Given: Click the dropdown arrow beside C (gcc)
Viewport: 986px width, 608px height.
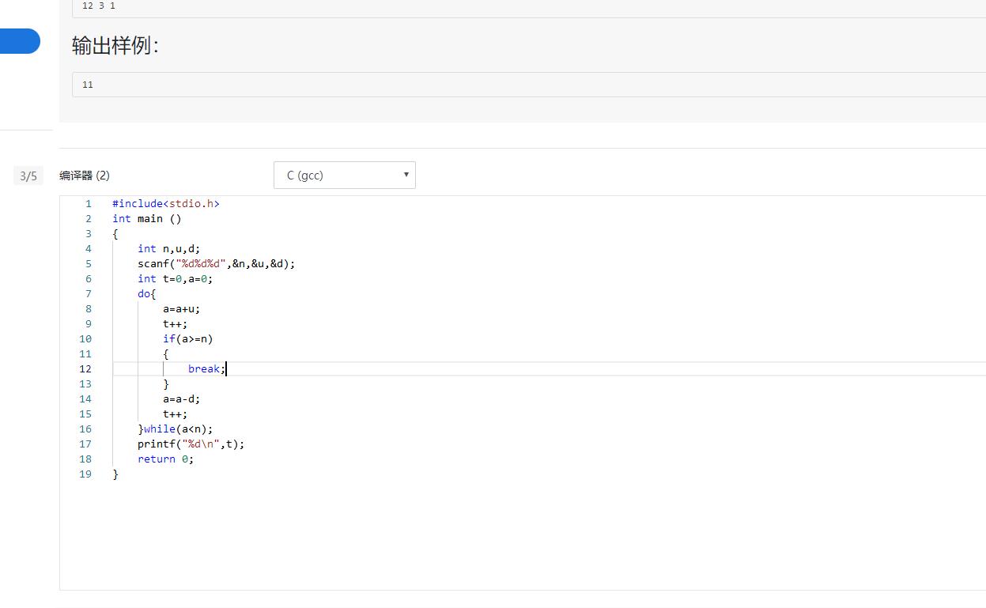Looking at the screenshot, I should pyautogui.click(x=406, y=175).
